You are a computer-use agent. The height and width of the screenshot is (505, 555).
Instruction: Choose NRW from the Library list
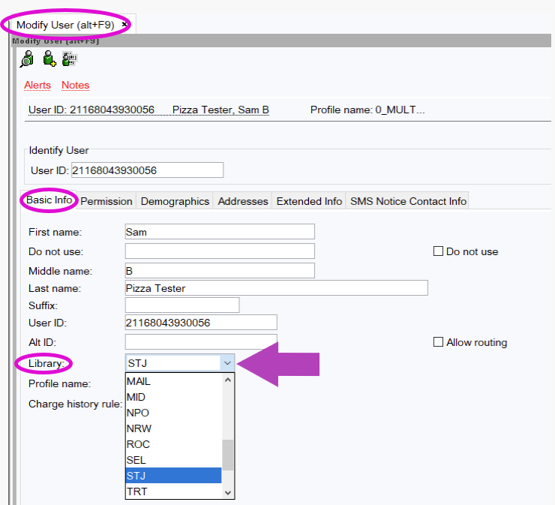174,428
